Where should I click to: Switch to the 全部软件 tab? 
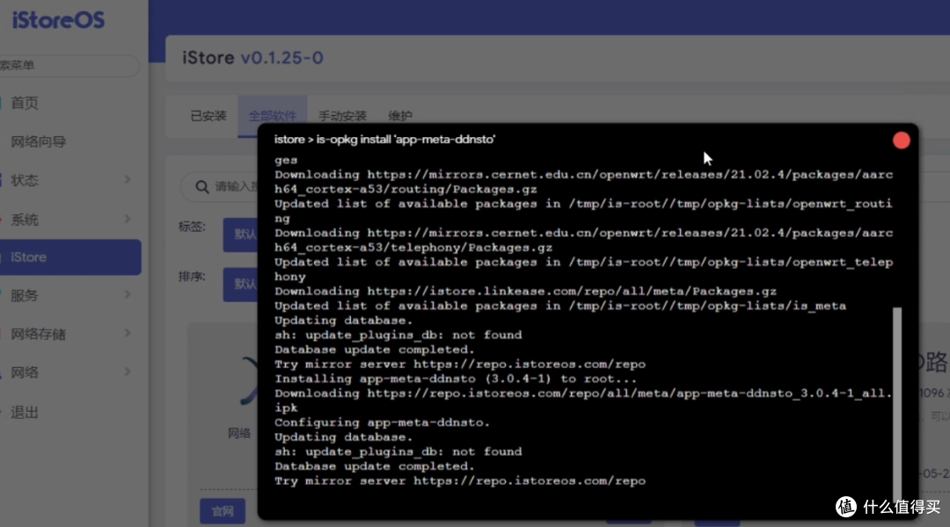point(271,116)
